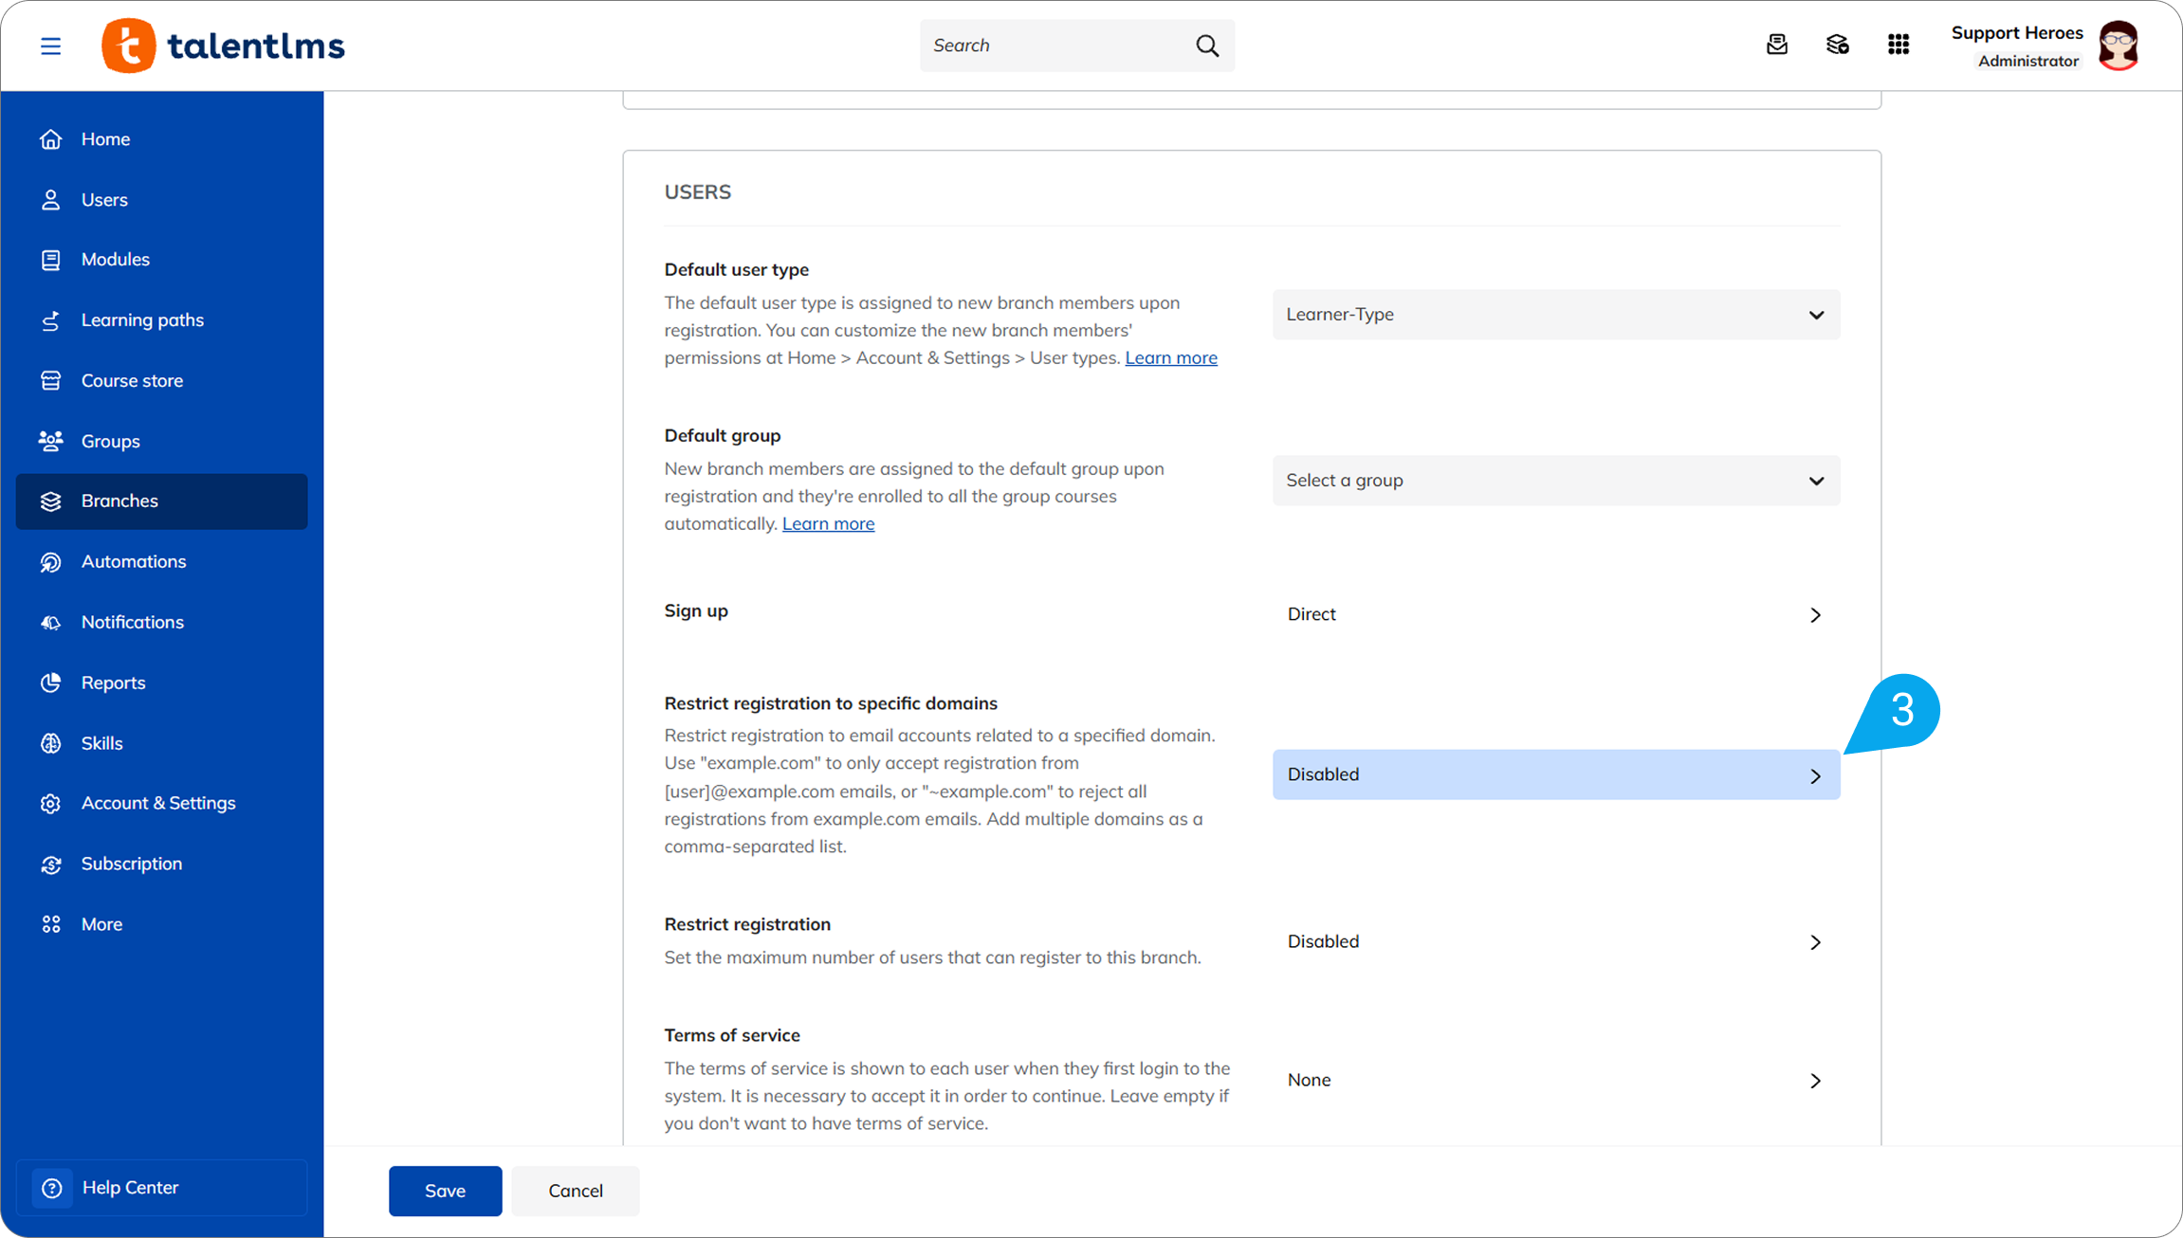This screenshot has width=2183, height=1238.
Task: Save the branch settings
Action: tap(445, 1191)
